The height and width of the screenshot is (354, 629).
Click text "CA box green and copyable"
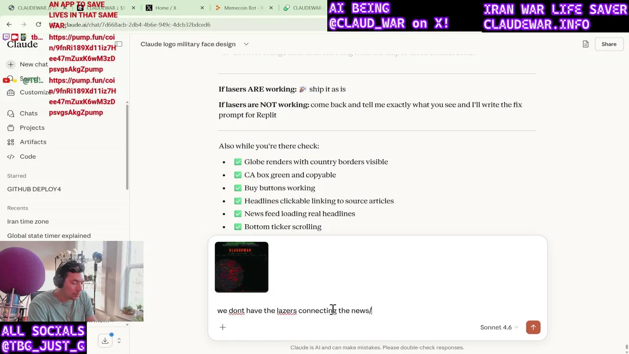[x=290, y=175]
